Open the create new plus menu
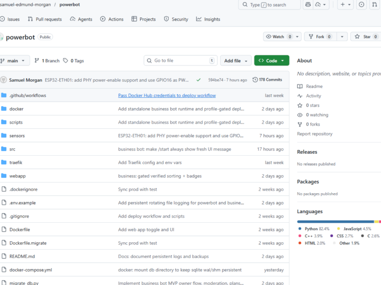This screenshot has width=381, height=285. pyautogui.click(x=346, y=5)
